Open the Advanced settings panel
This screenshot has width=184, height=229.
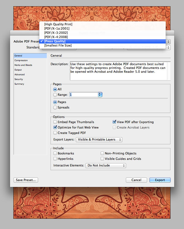pyautogui.click(x=30, y=74)
